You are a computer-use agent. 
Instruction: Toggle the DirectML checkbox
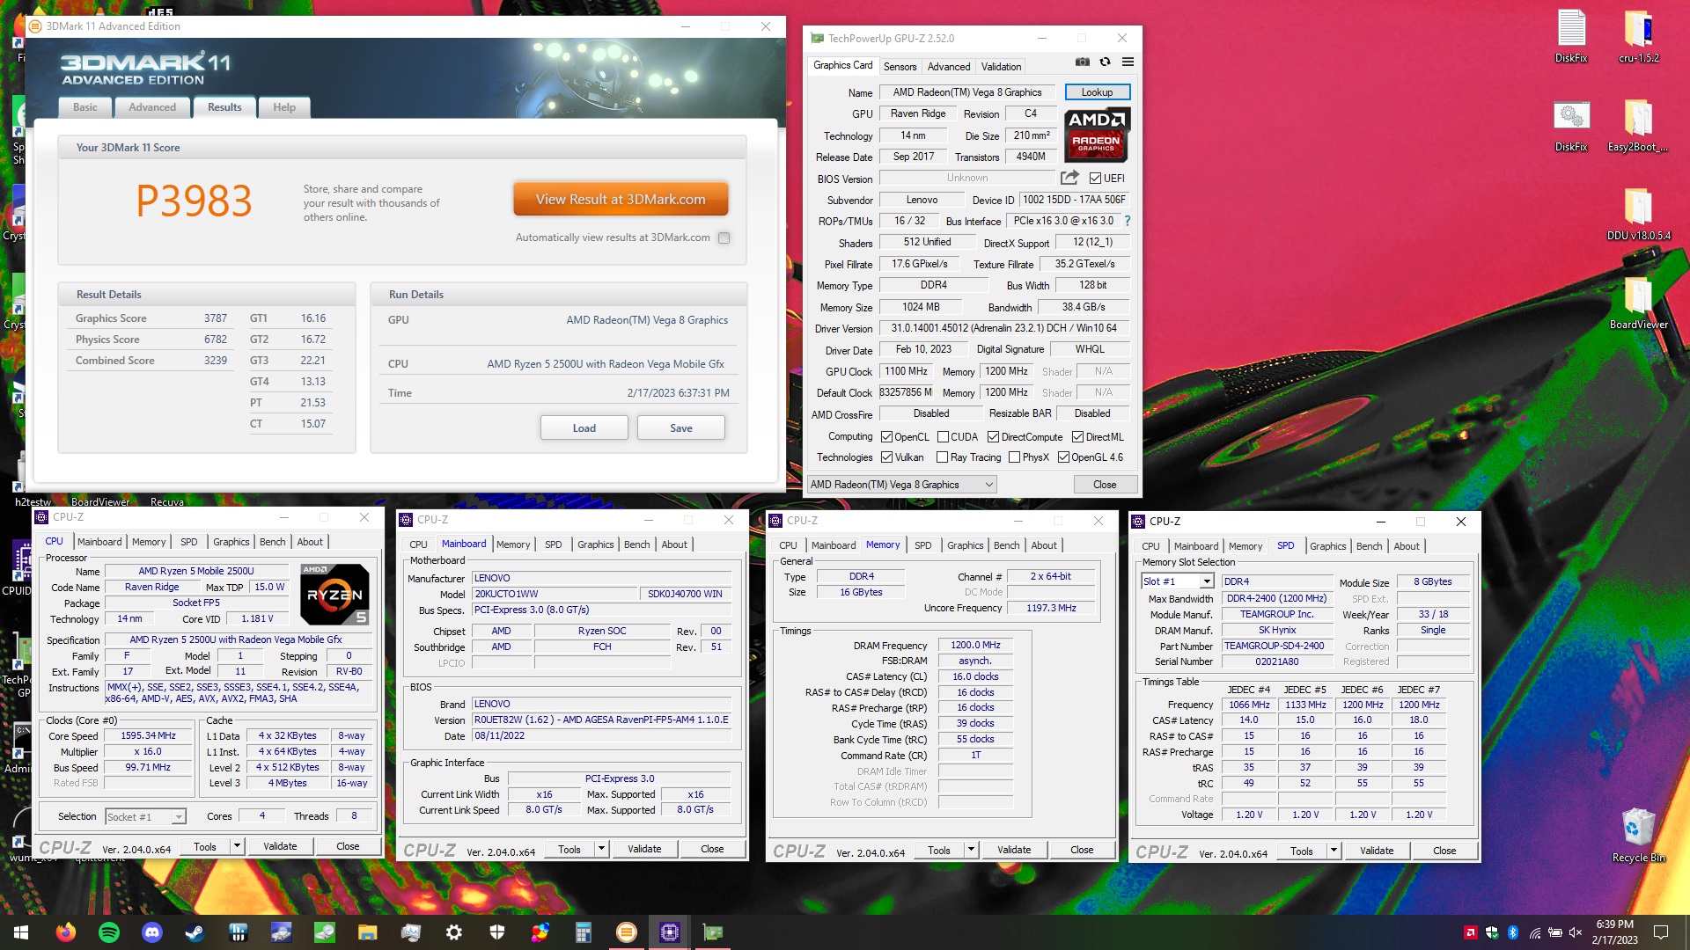point(1077,437)
